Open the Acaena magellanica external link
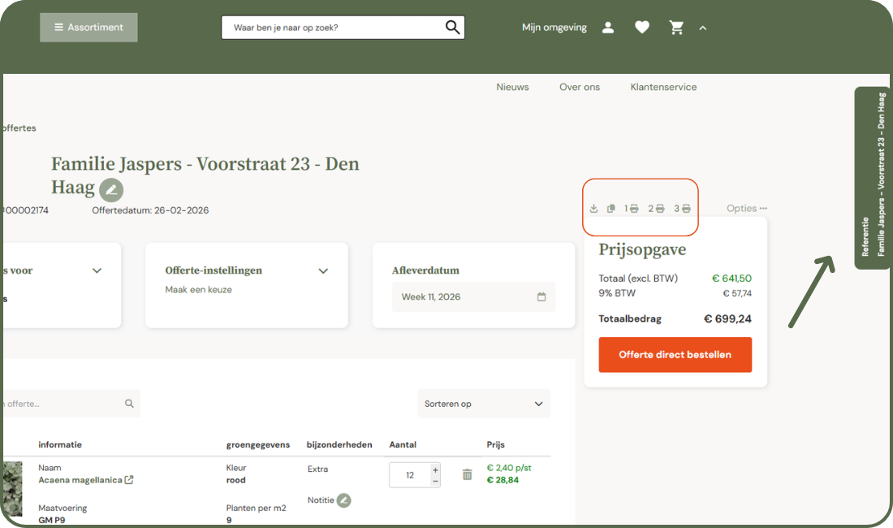Viewport: 893px width, 528px height. point(131,479)
